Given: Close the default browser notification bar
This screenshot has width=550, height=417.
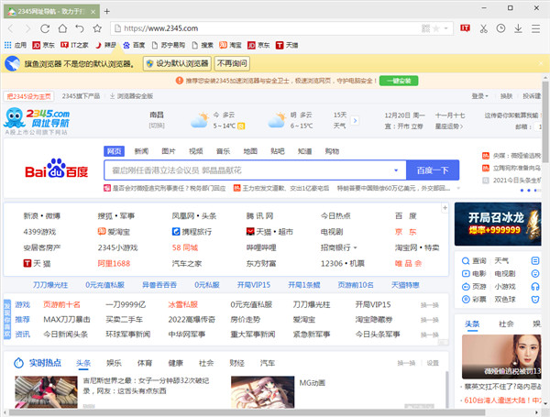Looking at the screenshot, I should pyautogui.click(x=541, y=63).
